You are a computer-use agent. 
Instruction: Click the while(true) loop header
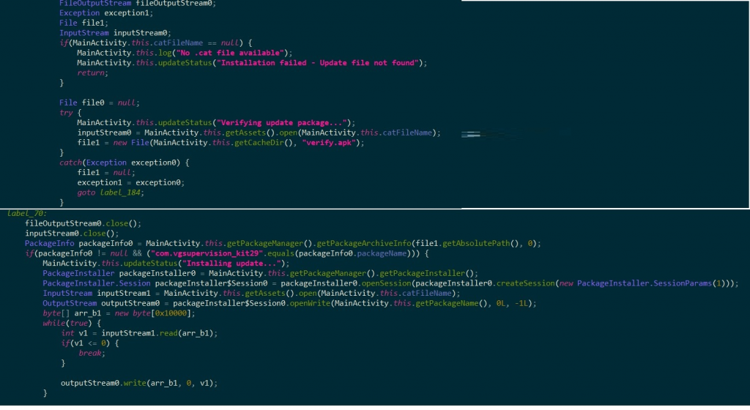click(72, 324)
